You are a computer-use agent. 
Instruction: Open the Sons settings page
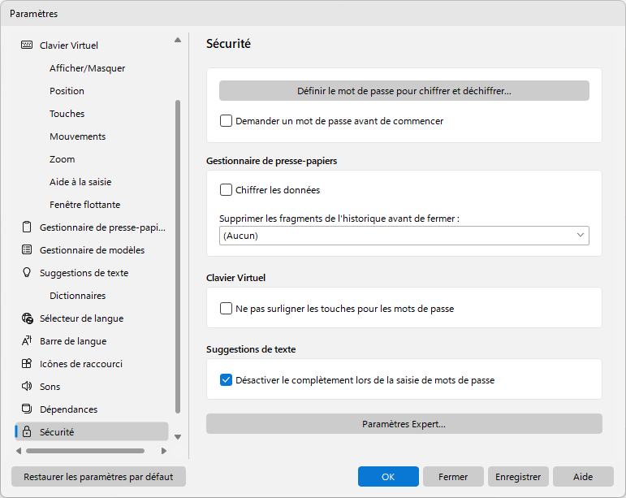pos(50,387)
